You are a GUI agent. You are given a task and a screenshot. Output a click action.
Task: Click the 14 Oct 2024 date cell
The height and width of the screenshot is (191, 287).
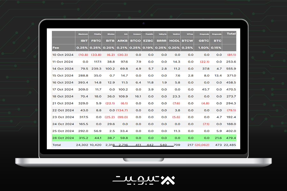(x=63, y=69)
